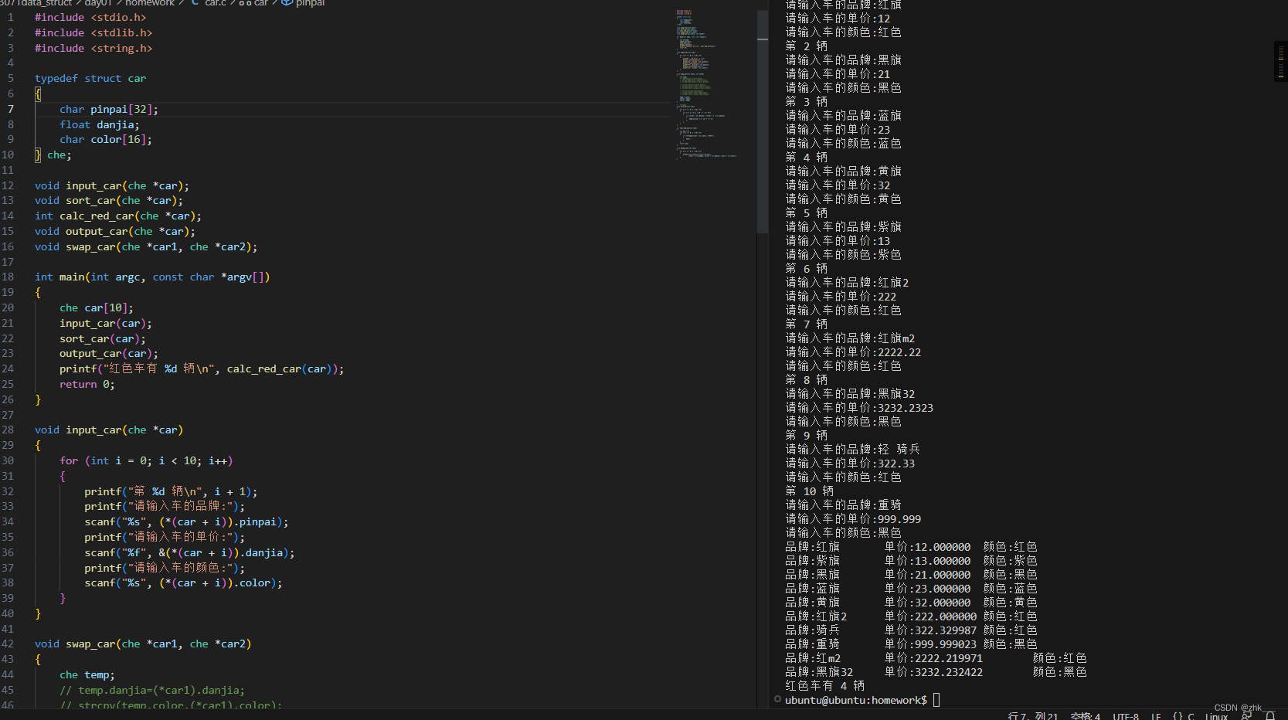Click in terminal prompt 'ubuntu@ubuntu:homework$'
1288x720 pixels.
[x=856, y=700]
